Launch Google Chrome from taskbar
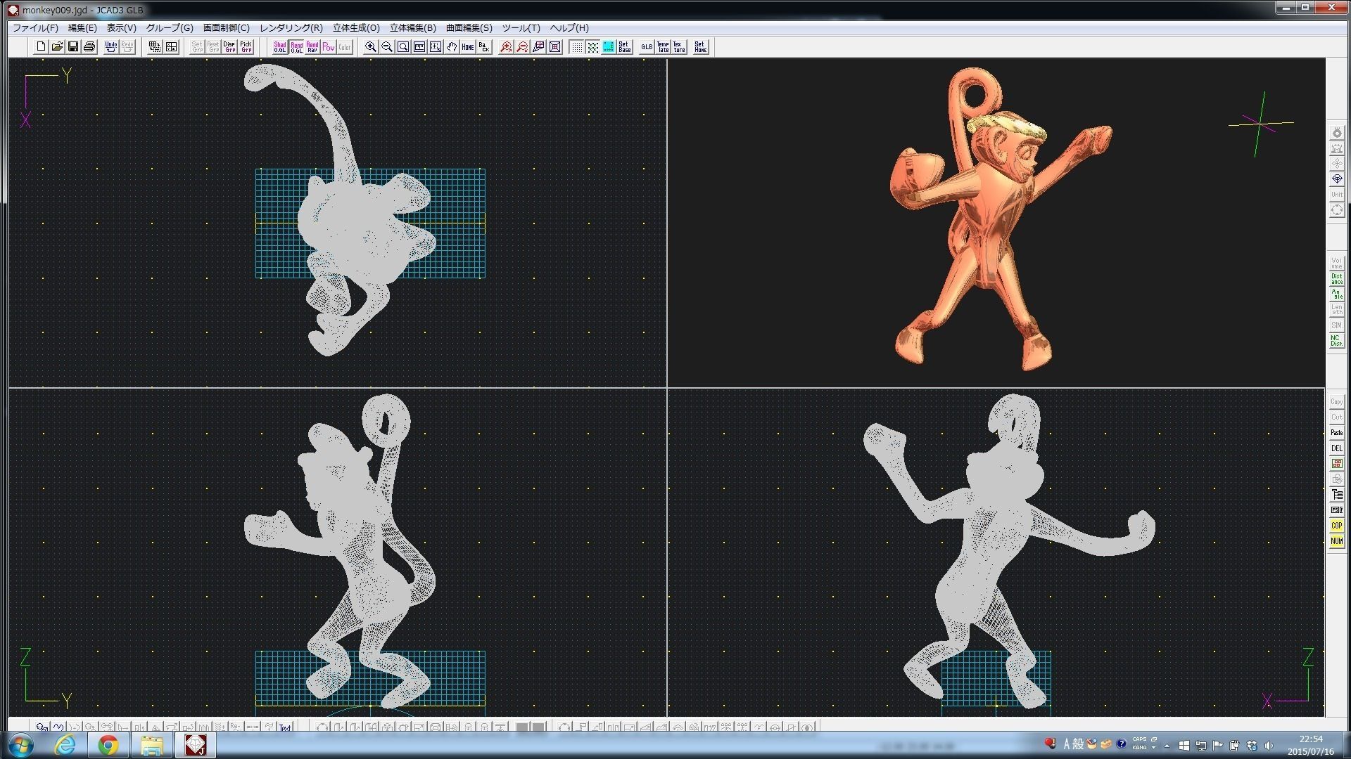Image resolution: width=1351 pixels, height=759 pixels. (x=108, y=745)
